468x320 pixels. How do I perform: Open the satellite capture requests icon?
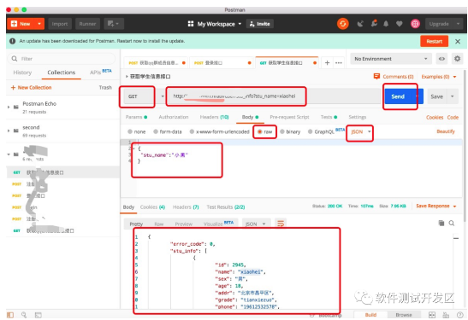pyautogui.click(x=360, y=24)
